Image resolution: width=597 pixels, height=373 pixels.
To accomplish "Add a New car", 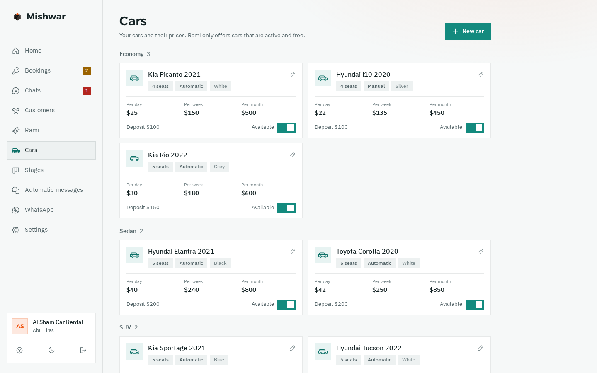I will click(x=468, y=31).
